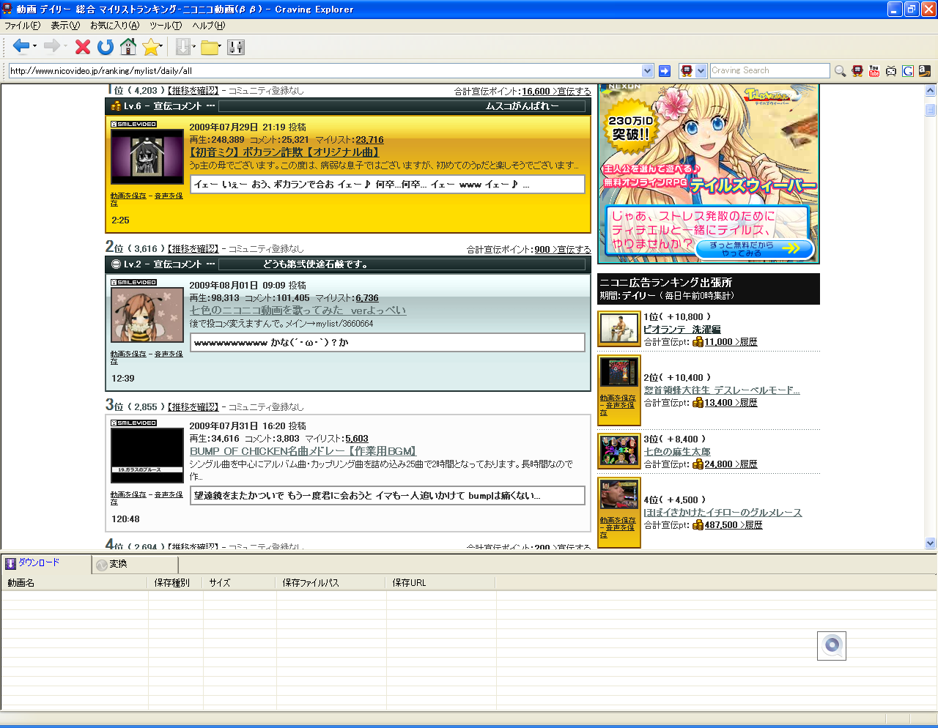Click the floating disc icon in the download panel
The width and height of the screenshot is (938, 728).
832,645
